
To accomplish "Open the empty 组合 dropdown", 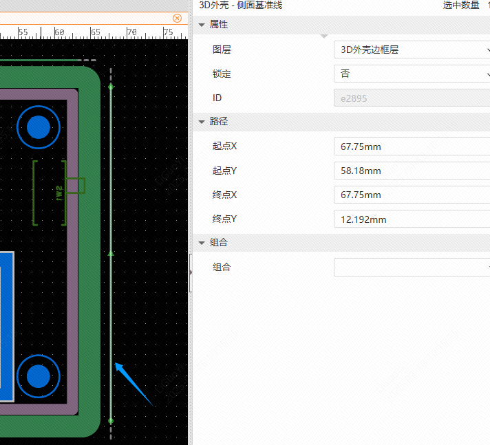I will pos(412,267).
